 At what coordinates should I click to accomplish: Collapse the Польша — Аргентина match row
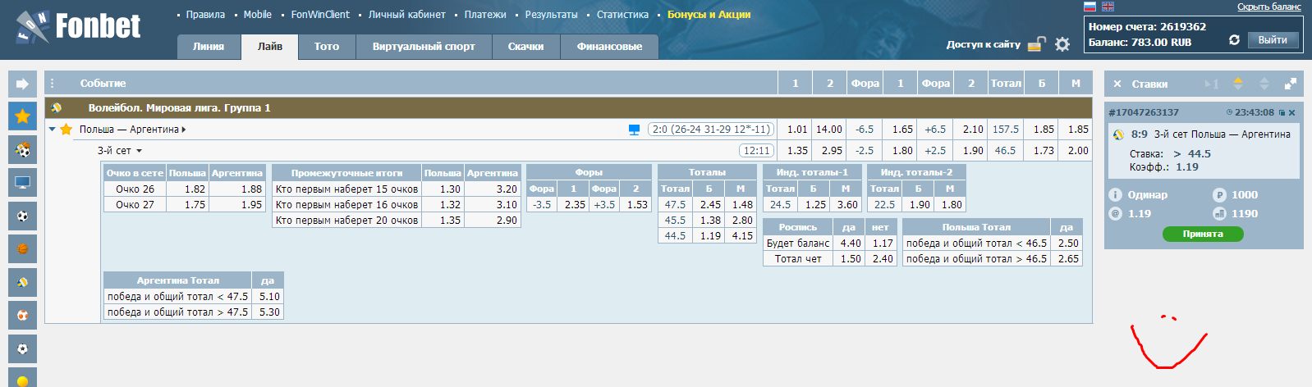pos(52,130)
